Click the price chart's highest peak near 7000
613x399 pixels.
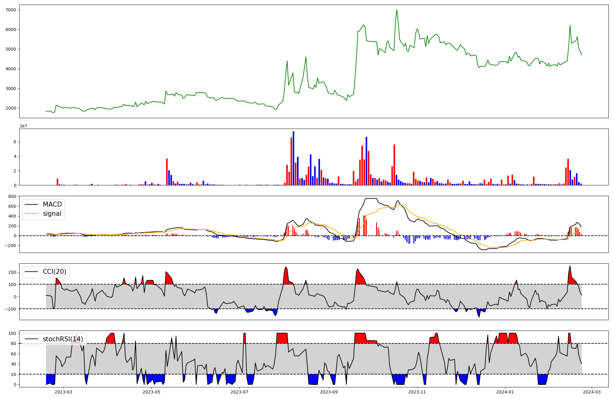(x=397, y=10)
